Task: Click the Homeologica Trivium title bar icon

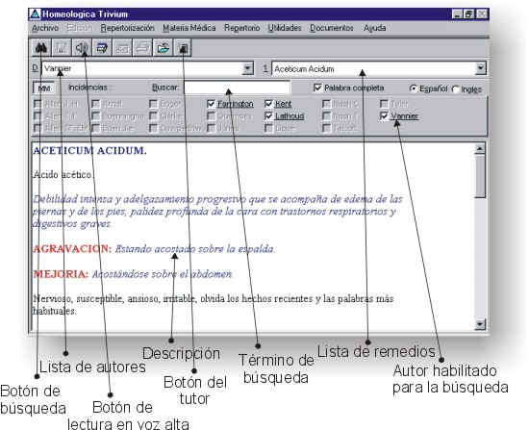Action: (35, 14)
